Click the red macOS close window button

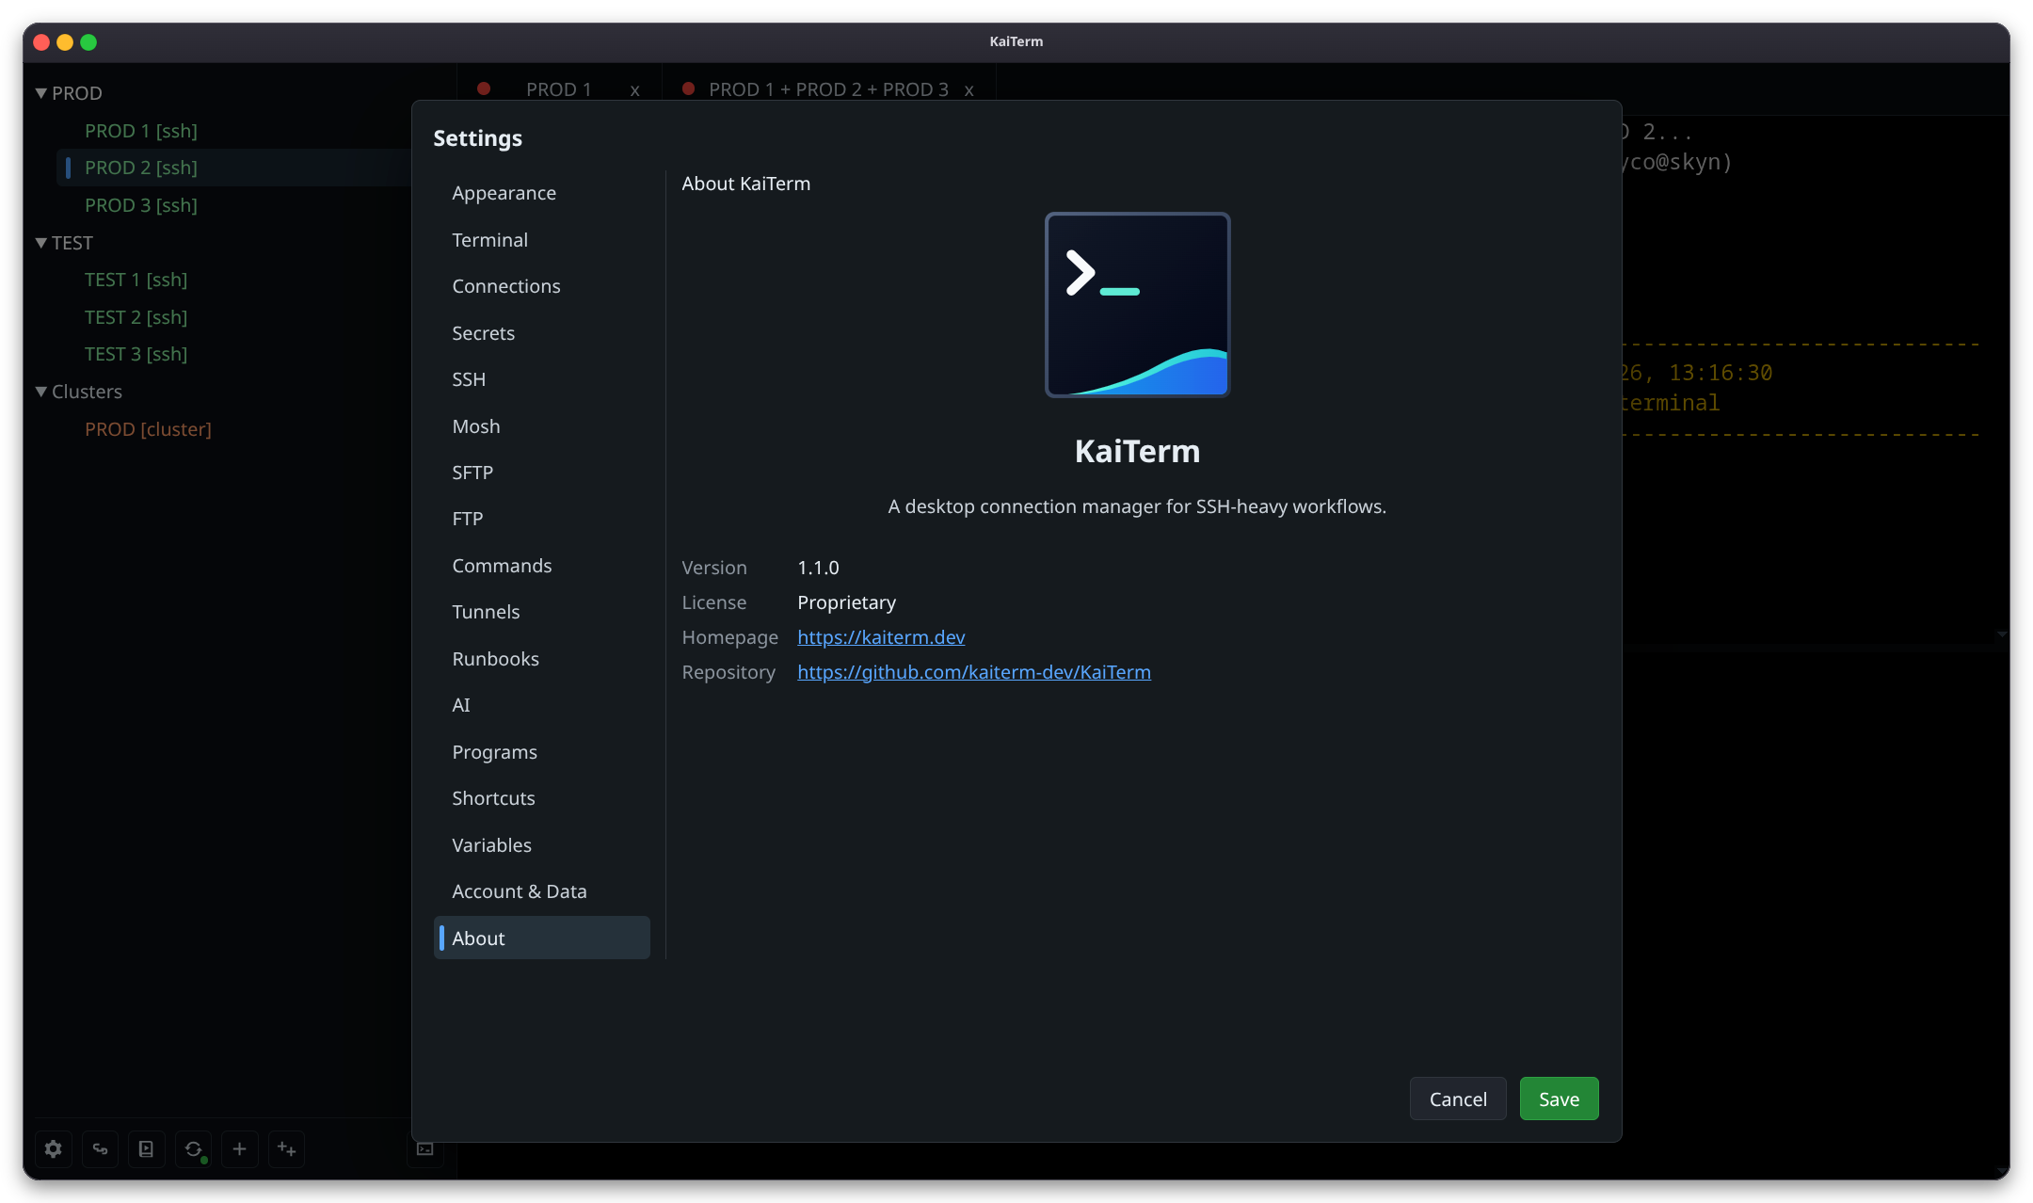pos(41,42)
